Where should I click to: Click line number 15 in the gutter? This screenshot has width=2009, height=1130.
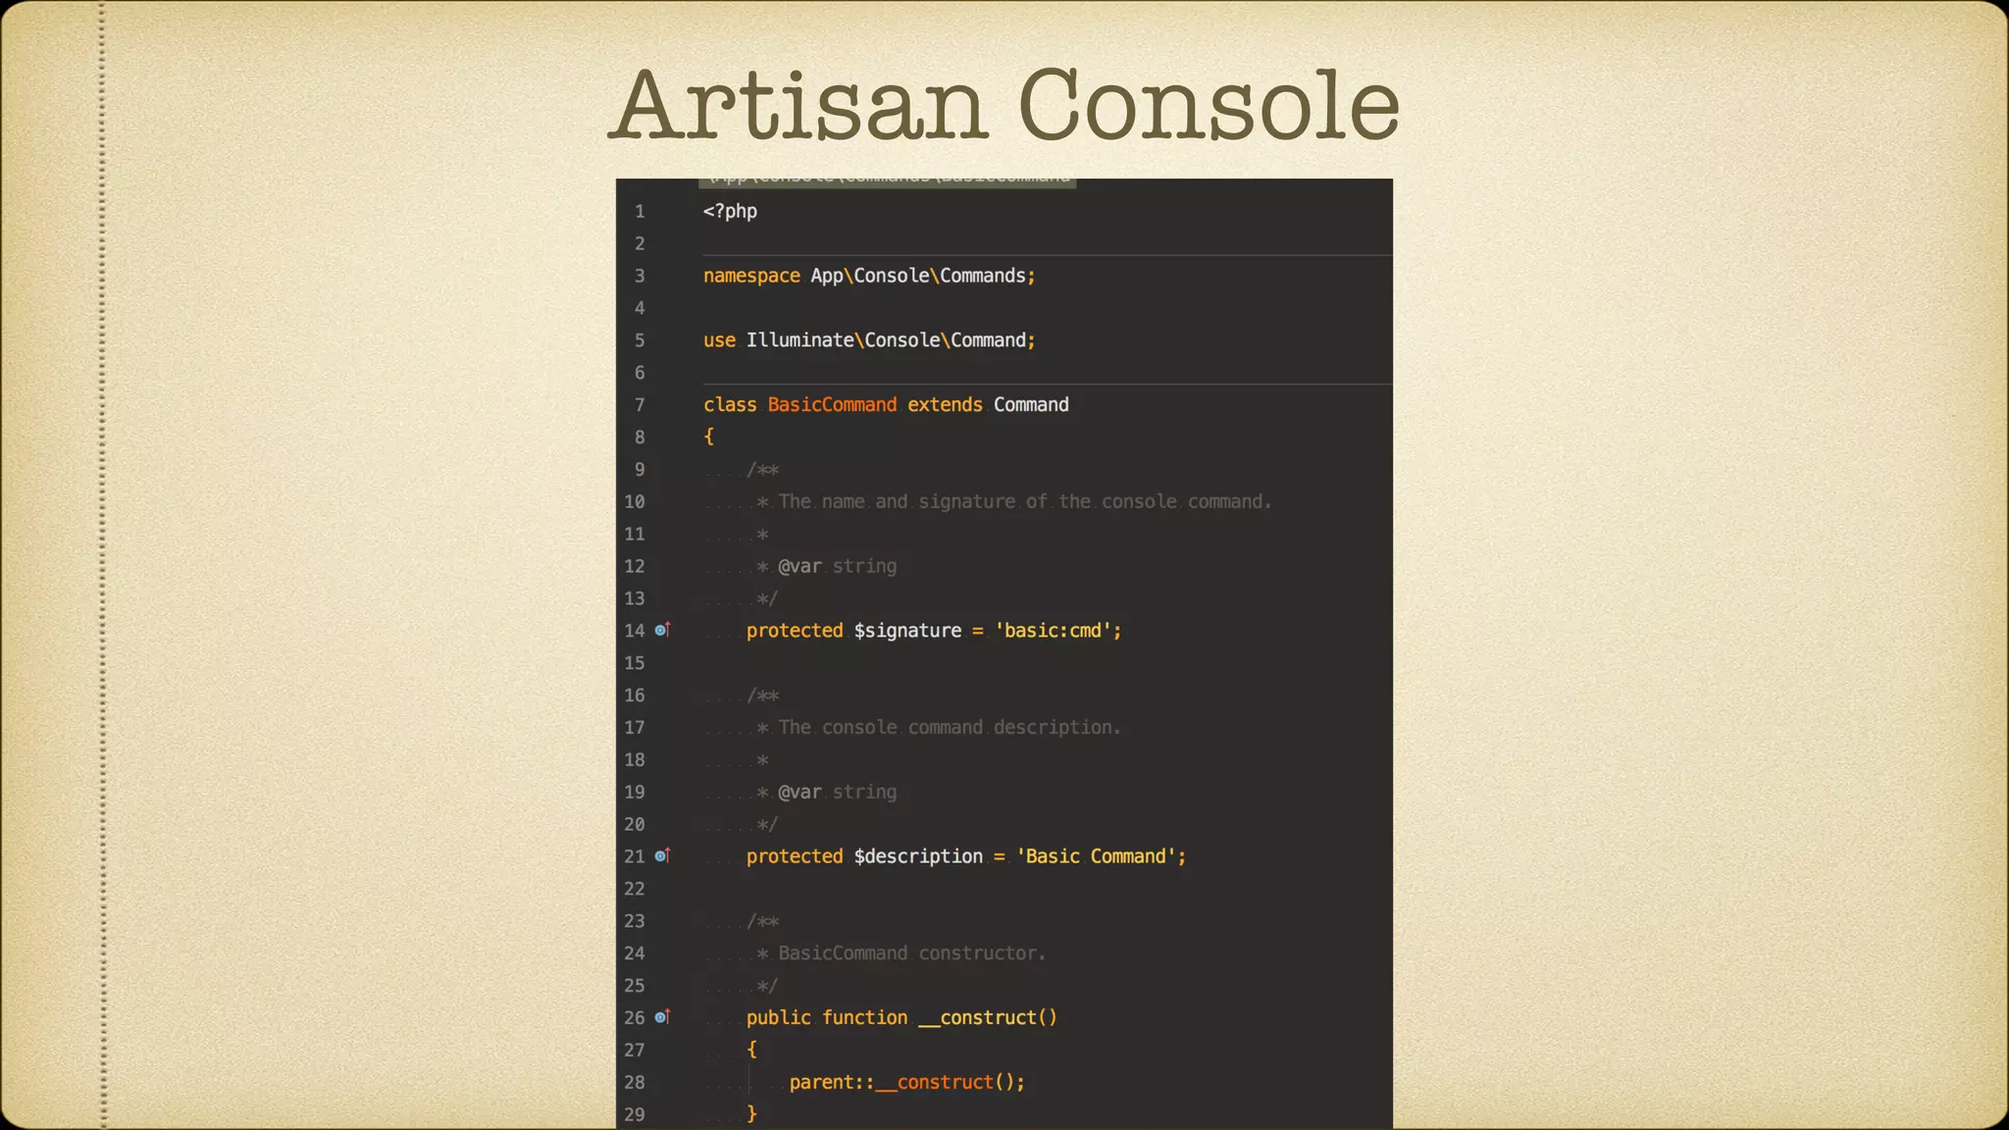point(635,663)
